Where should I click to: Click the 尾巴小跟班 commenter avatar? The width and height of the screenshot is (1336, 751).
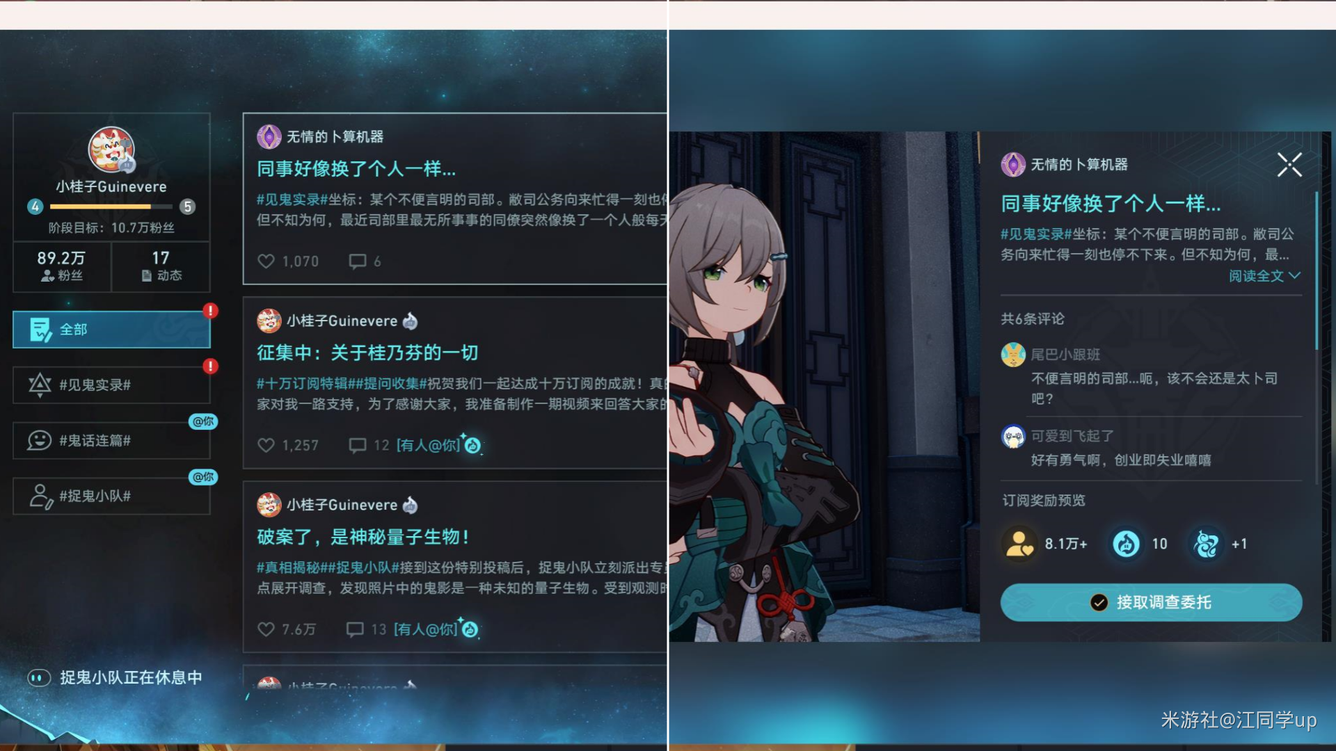tap(1013, 355)
